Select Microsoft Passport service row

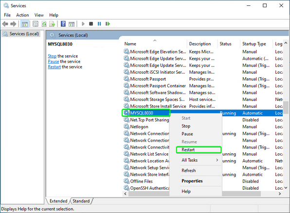click(x=203, y=79)
